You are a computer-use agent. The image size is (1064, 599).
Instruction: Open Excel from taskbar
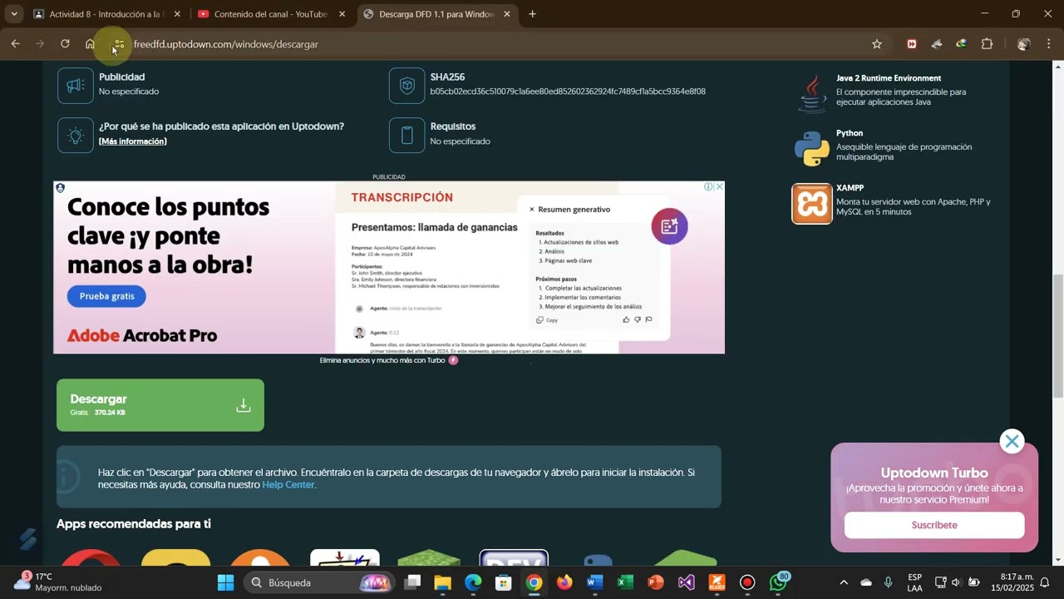click(x=625, y=582)
